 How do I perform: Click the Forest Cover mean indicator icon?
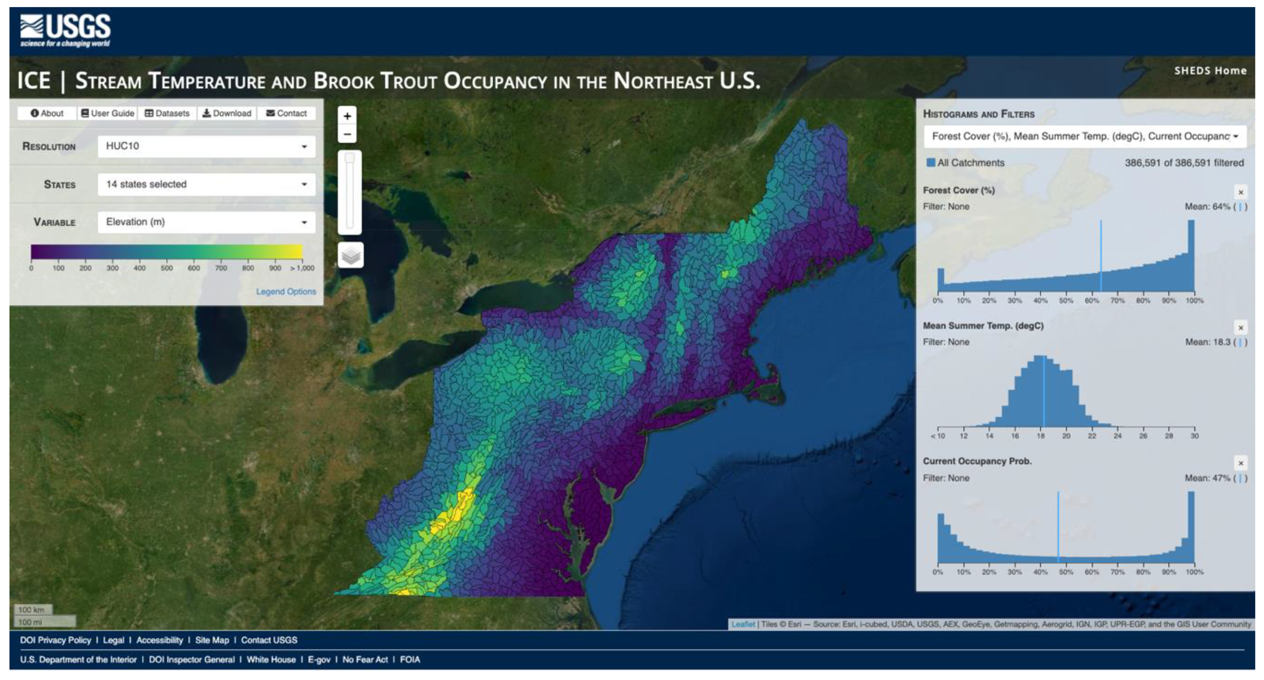pyautogui.click(x=1240, y=207)
